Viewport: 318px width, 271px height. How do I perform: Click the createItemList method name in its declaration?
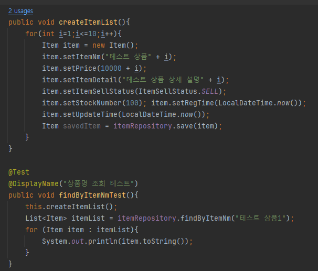88,22
